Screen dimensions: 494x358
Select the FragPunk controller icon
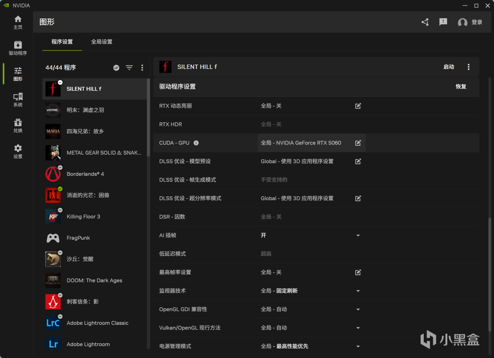tap(53, 238)
